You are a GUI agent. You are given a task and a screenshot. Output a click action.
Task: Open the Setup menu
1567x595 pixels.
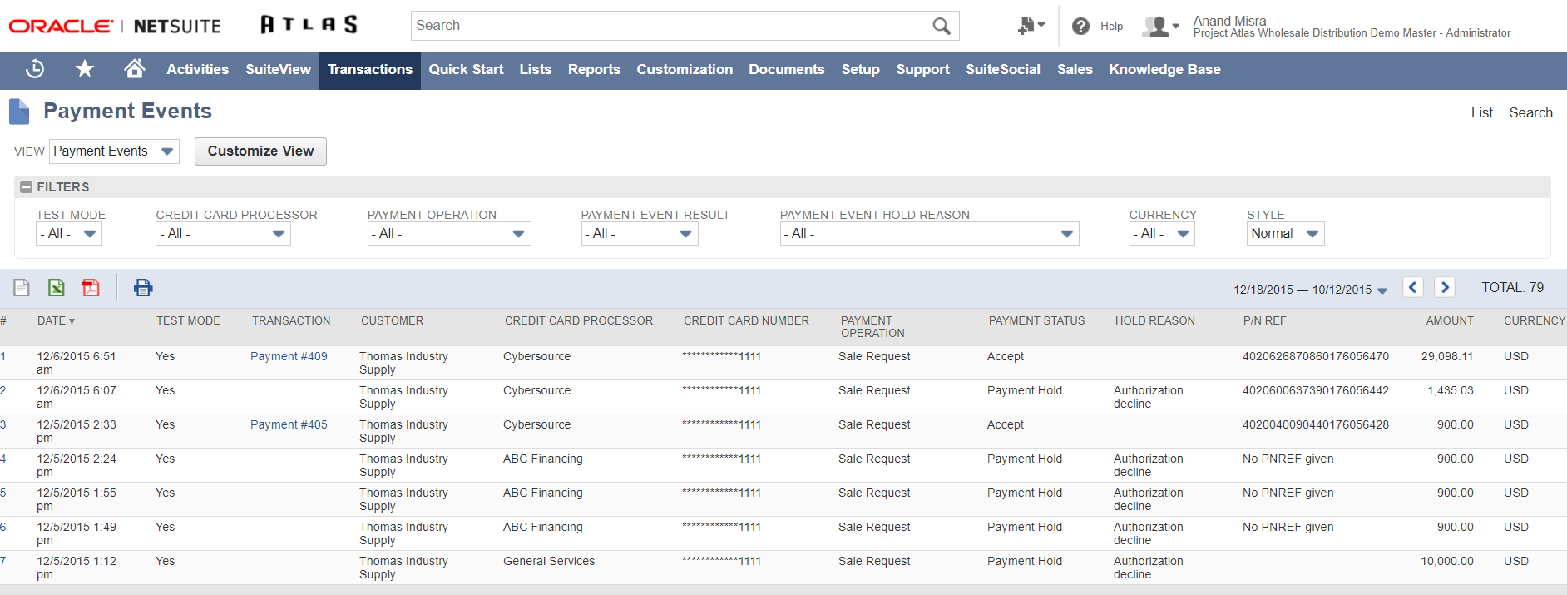[x=860, y=70]
